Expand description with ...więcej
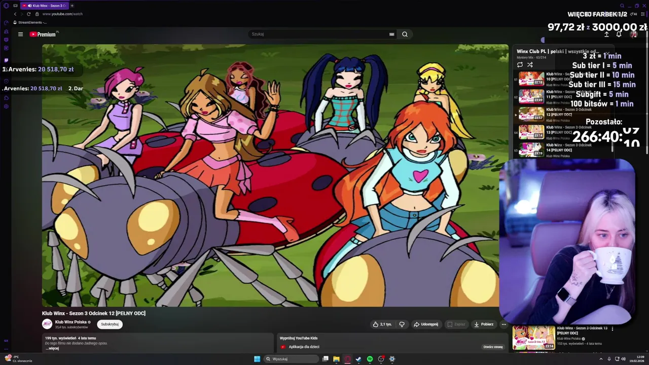The height and width of the screenshot is (365, 649). click(52, 348)
